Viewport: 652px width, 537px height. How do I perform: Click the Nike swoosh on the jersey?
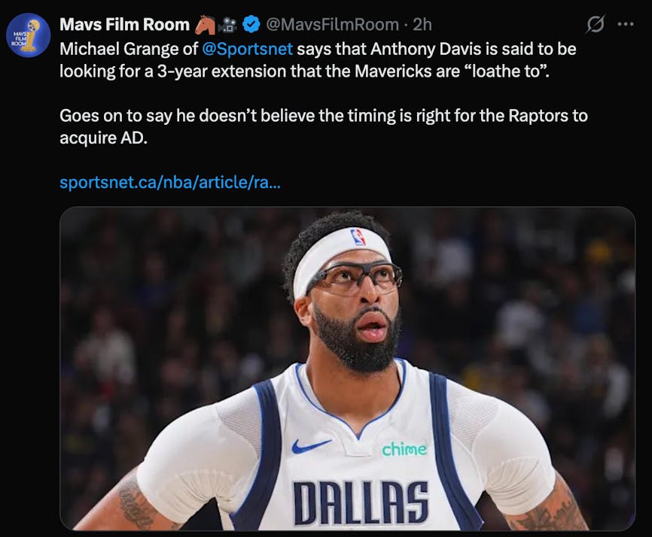[x=312, y=446]
